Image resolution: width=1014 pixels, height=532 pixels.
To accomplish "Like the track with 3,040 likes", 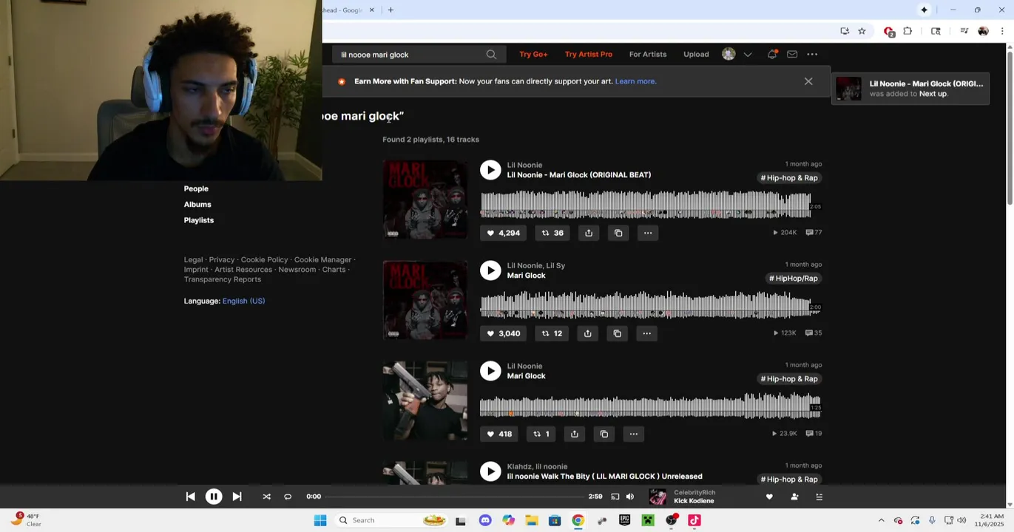I will point(503,333).
